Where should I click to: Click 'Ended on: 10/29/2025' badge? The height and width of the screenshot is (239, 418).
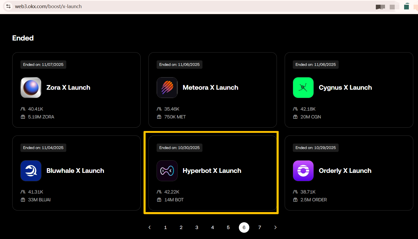click(316, 148)
